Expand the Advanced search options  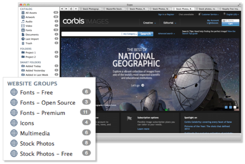click(x=166, y=33)
